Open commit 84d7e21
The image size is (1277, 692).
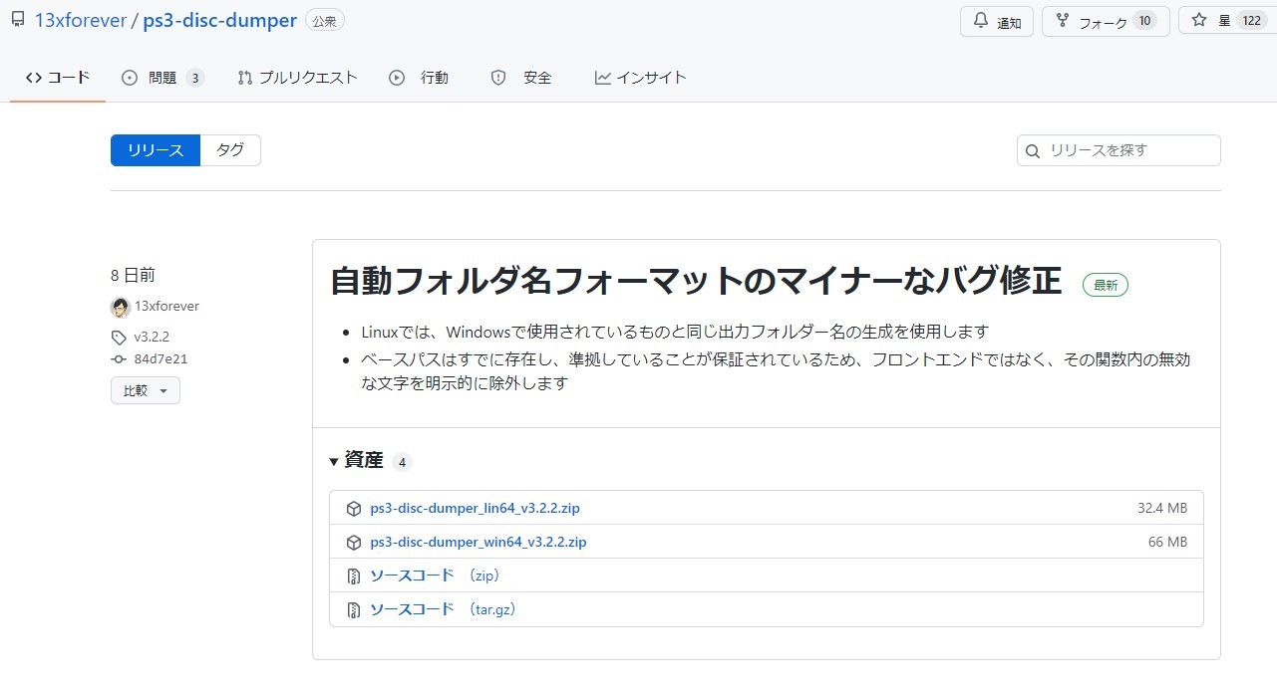(x=160, y=359)
